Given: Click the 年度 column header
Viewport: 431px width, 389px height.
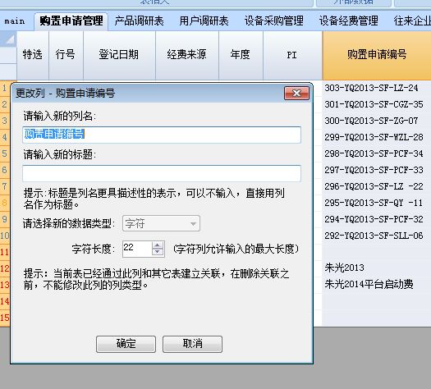Looking at the screenshot, I should tap(241, 55).
